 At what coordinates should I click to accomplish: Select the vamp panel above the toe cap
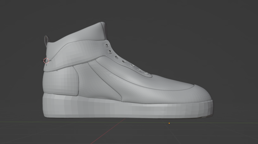(158, 82)
